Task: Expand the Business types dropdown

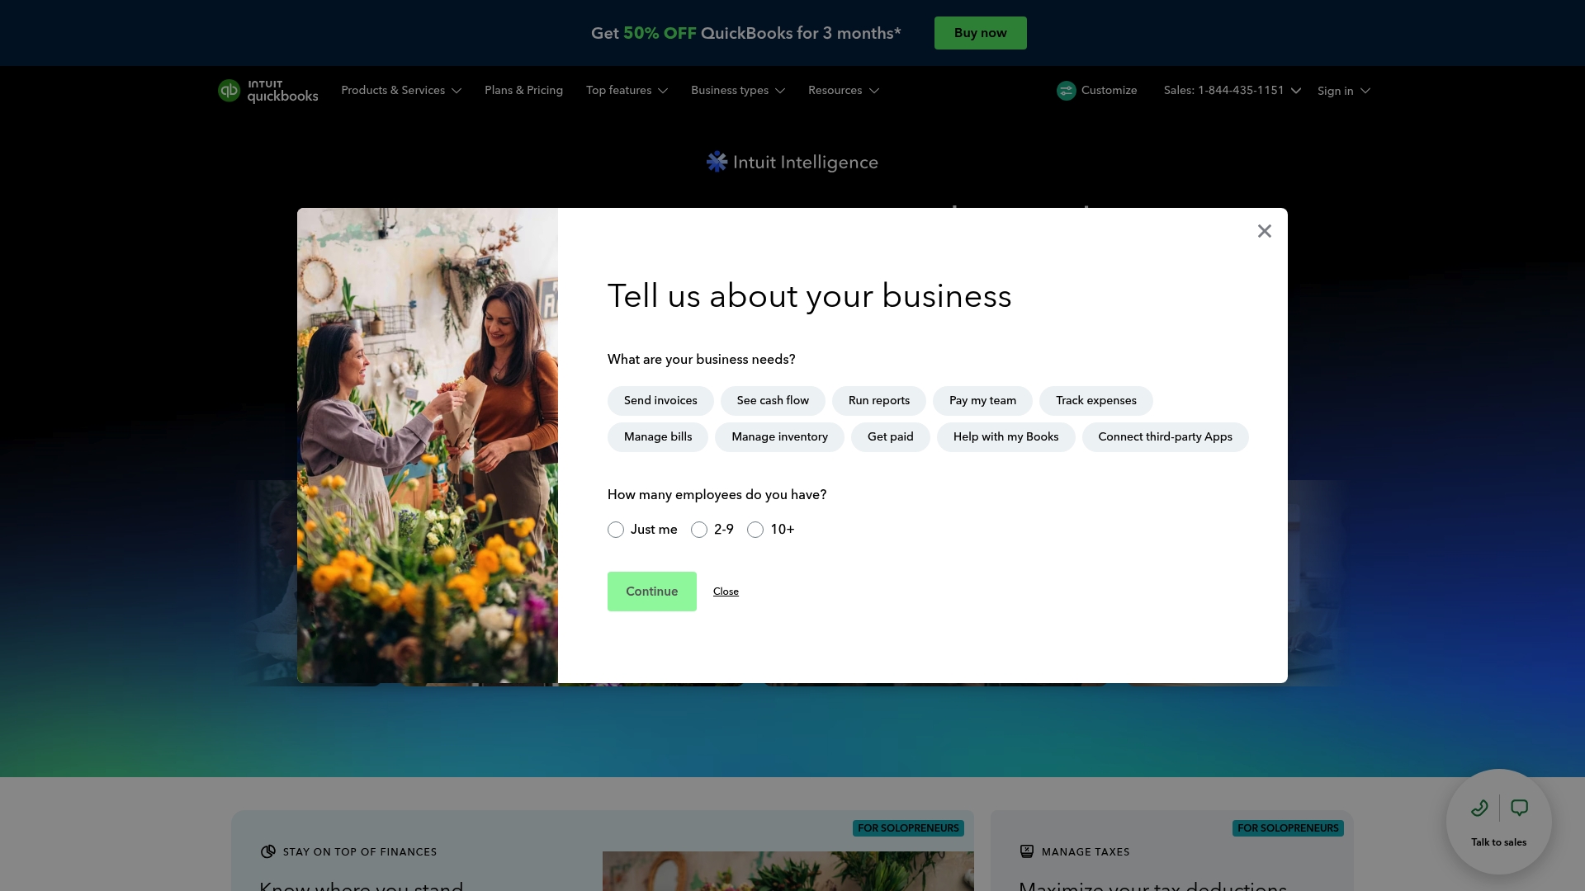Action: point(738,91)
